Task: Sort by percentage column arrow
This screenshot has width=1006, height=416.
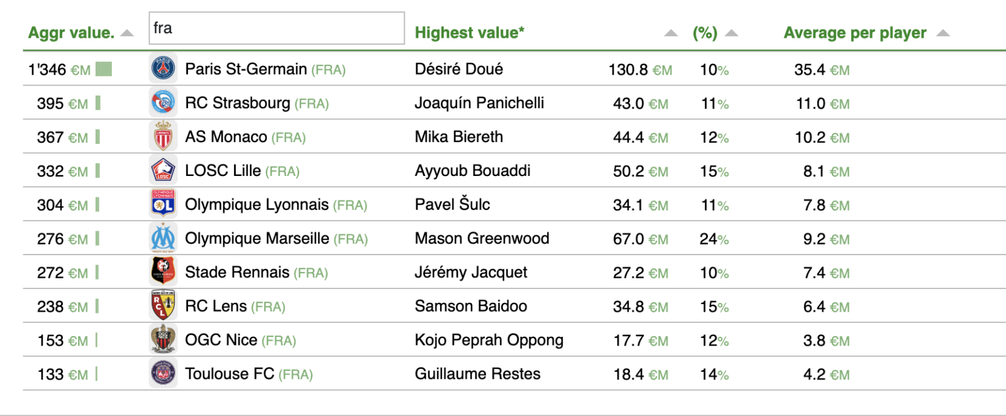Action: coord(731,33)
